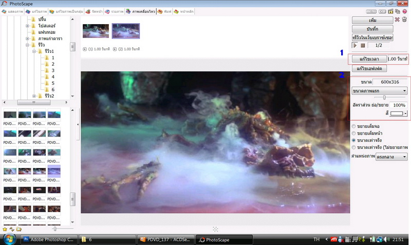Image resolution: width=411 pixels, height=245 pixels.
Task: Click the collapse arrow beside thumbnail panel
Action: (x=78, y=124)
